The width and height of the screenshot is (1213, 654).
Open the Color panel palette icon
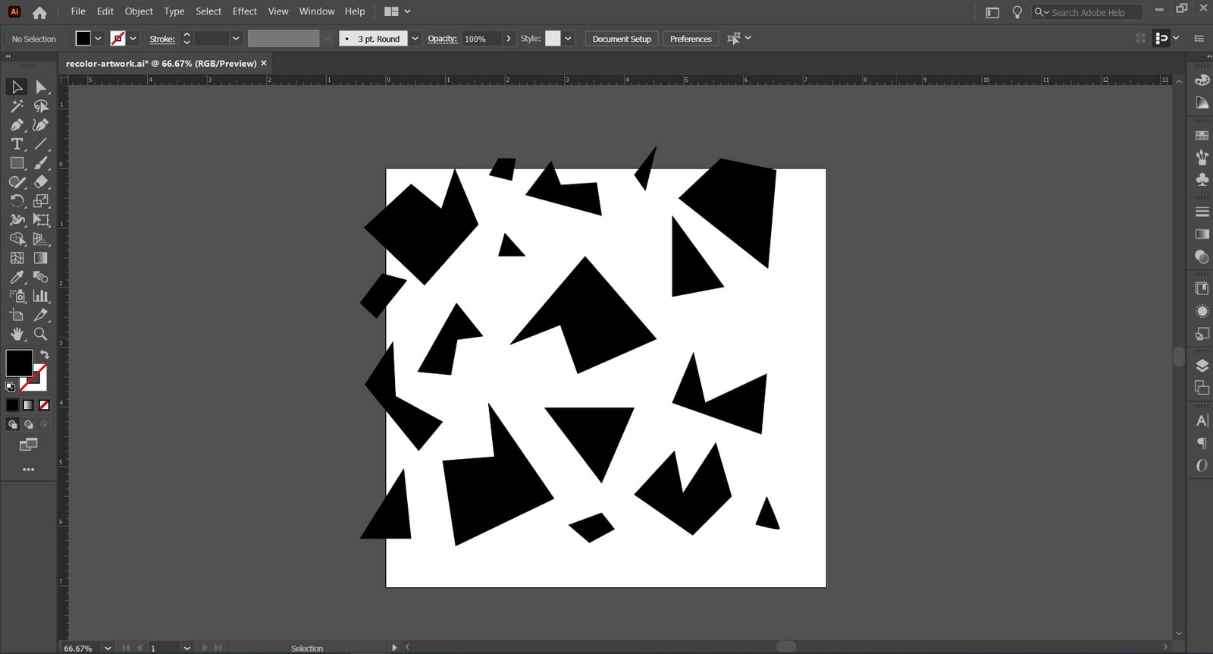pos(1202,80)
